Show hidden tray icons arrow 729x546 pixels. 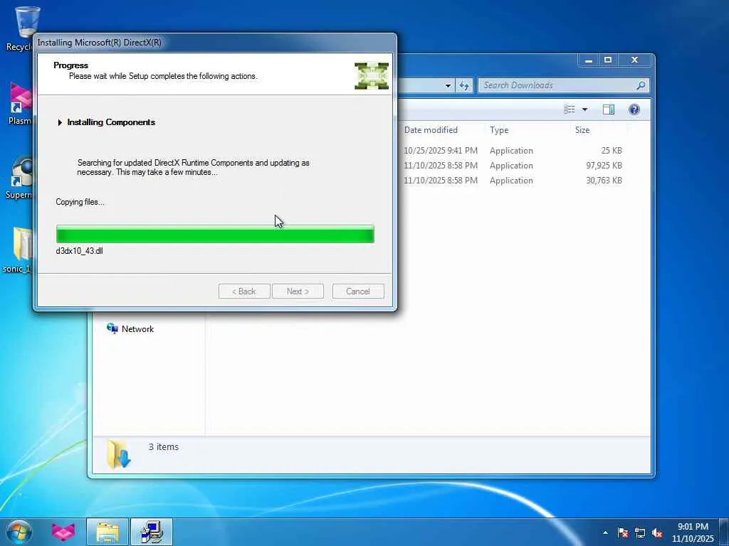tap(605, 532)
